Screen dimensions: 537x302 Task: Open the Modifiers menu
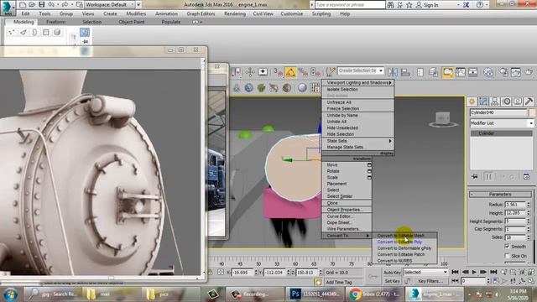[x=136, y=13]
